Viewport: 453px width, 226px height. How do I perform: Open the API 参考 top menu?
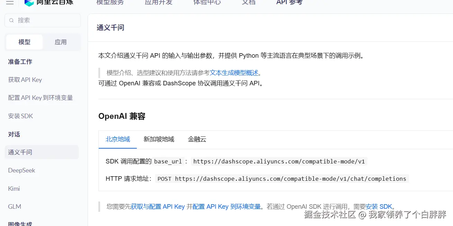289,2
